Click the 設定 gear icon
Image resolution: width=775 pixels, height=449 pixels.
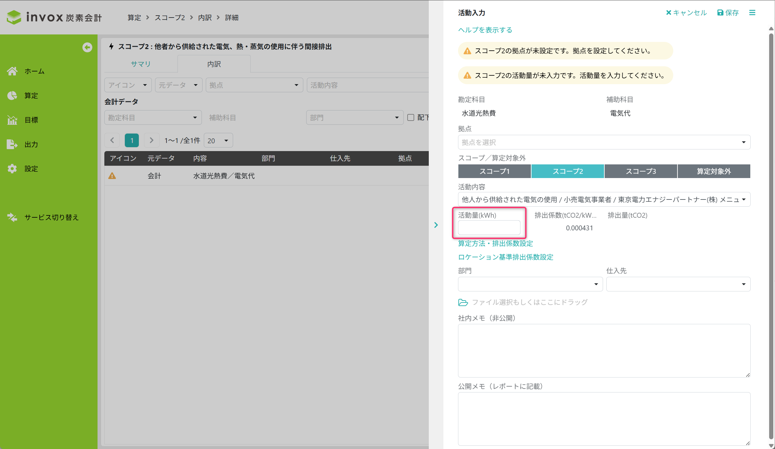click(12, 169)
